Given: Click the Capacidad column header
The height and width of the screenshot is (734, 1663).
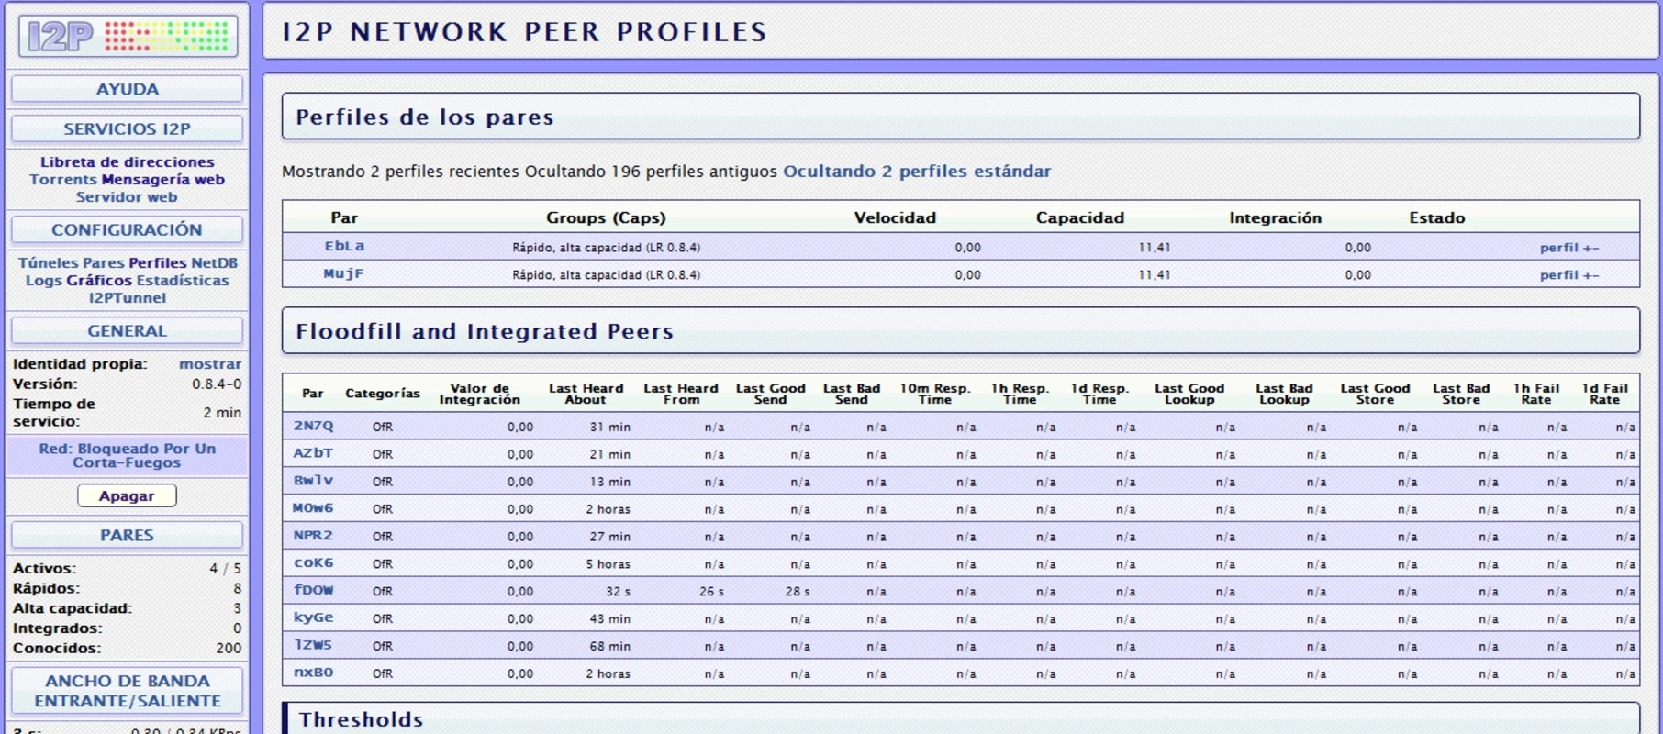Looking at the screenshot, I should (1080, 217).
